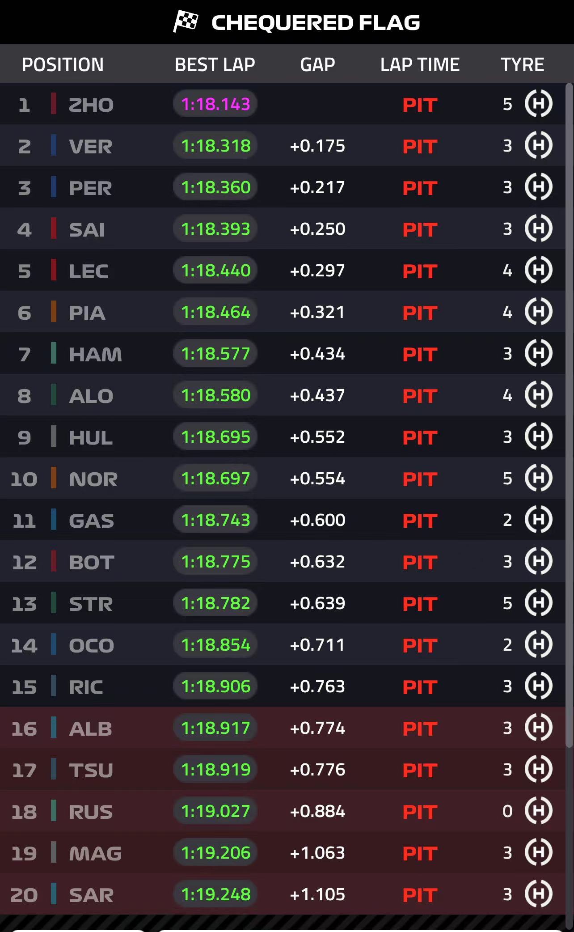Tap the hard tyre icon for RUS
Viewport: 574px width, 932px height.
(x=538, y=811)
